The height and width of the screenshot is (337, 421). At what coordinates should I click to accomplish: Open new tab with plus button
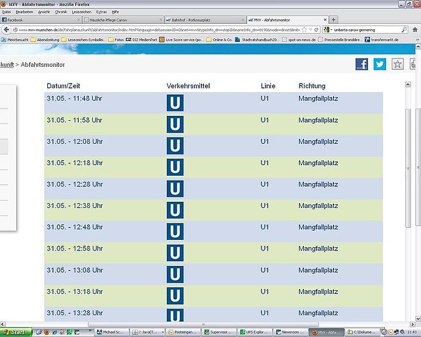click(x=334, y=20)
